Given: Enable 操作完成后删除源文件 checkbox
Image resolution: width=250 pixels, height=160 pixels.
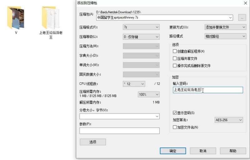Looking at the screenshot, I should click(x=175, y=65).
